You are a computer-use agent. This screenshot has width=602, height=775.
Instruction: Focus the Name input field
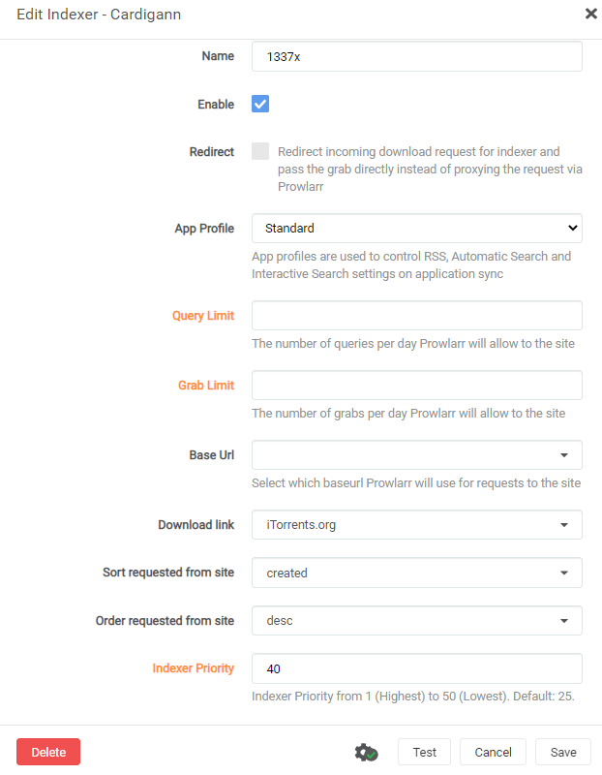[417, 56]
